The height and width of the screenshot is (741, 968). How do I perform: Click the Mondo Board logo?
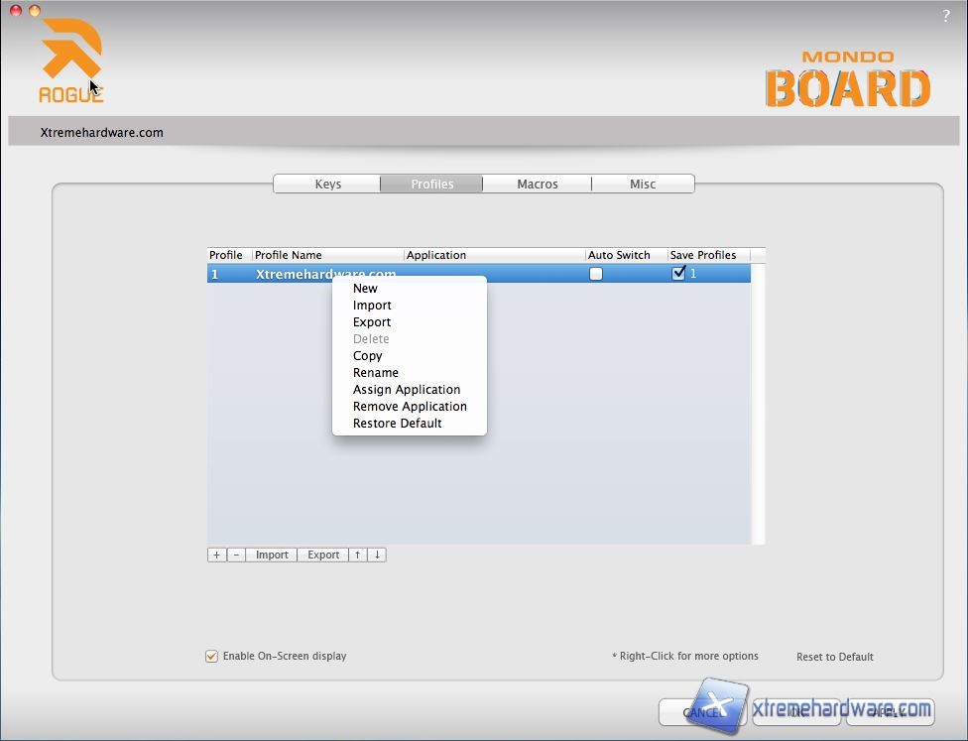pyautogui.click(x=847, y=80)
